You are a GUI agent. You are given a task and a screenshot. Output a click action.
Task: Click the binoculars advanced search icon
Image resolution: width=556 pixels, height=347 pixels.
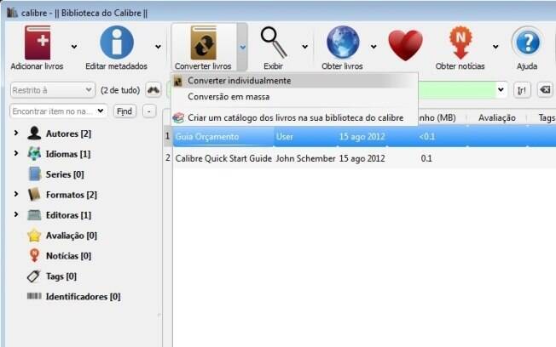[x=153, y=90]
